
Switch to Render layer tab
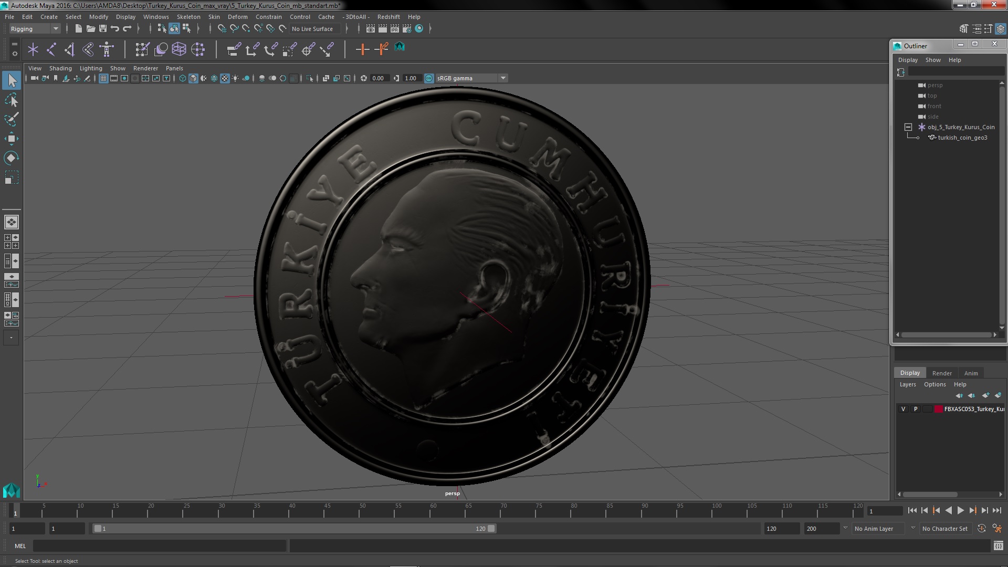942,373
